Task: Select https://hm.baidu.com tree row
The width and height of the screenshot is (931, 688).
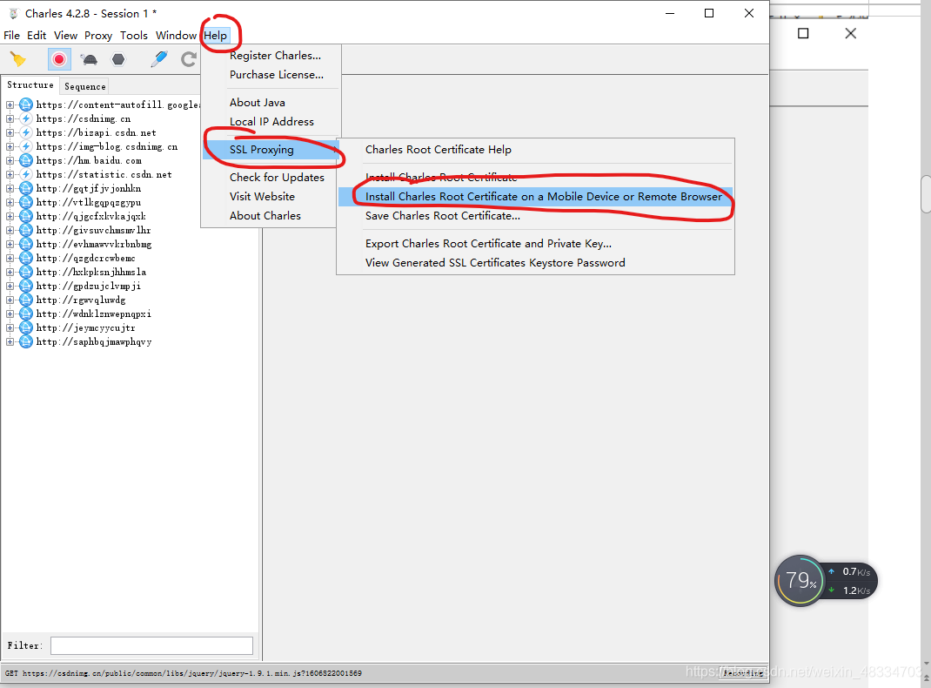Action: (x=89, y=160)
